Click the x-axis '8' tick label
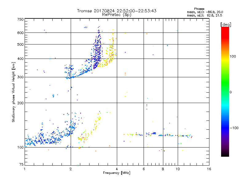The height and width of the screenshot is (184, 246). [163, 169]
